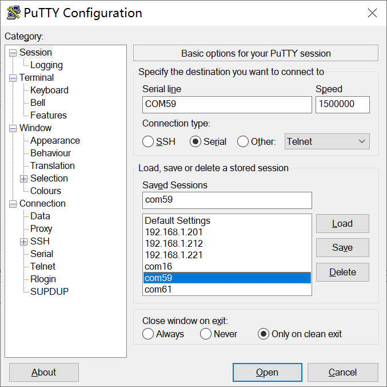Click the Delete session button
The width and height of the screenshot is (387, 387).
pos(342,273)
